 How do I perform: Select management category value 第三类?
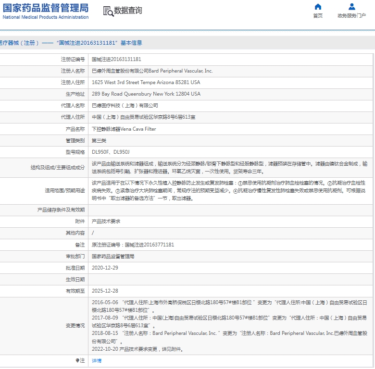pyautogui.click(x=99, y=140)
